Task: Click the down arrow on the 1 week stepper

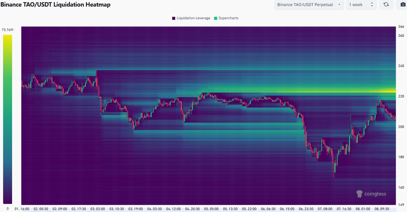Action: 372,6
